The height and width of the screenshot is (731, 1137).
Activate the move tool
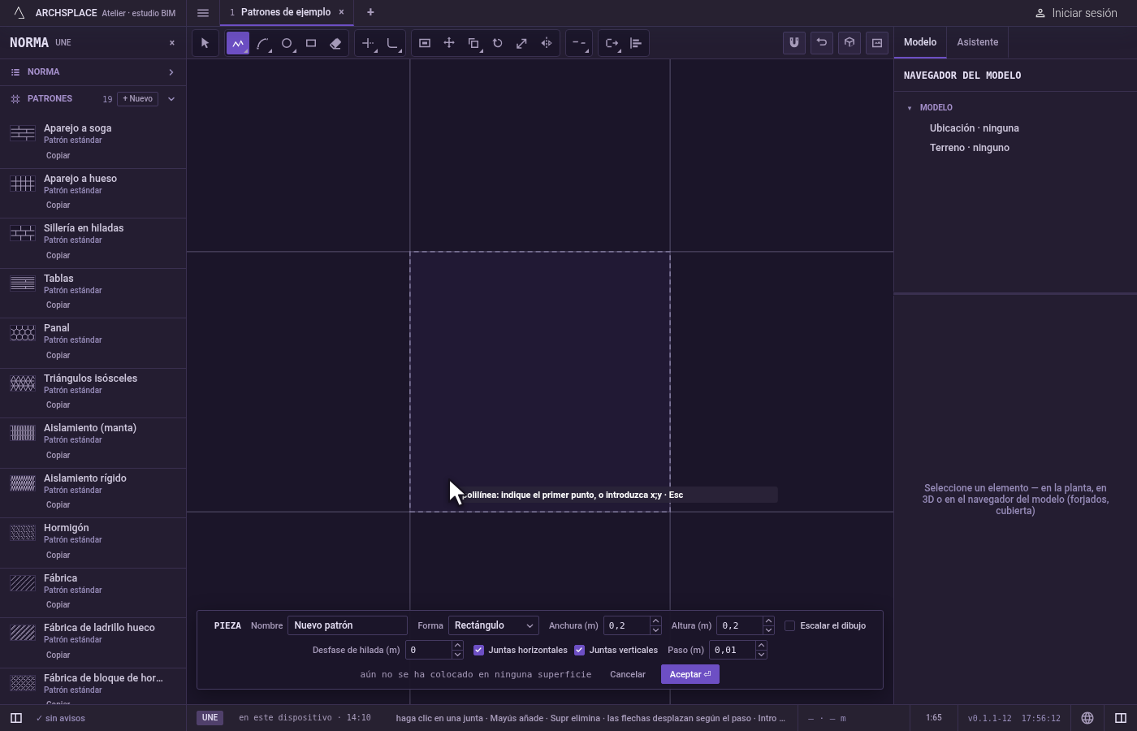449,43
